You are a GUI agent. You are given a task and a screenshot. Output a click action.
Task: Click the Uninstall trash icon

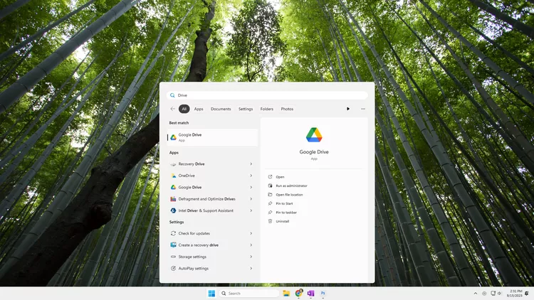point(270,221)
